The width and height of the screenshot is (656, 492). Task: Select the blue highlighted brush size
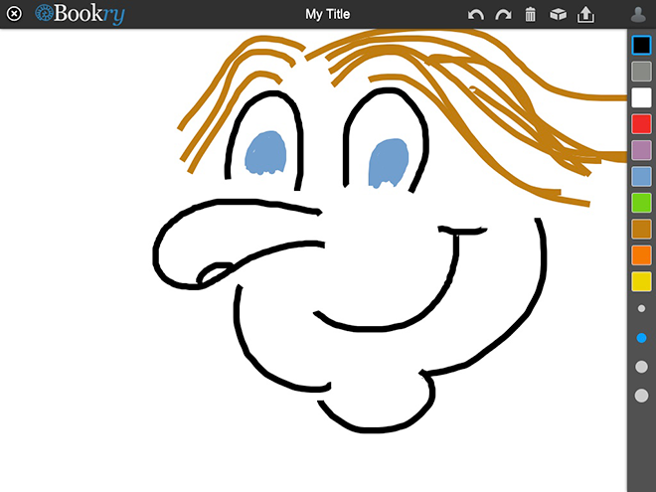(641, 338)
